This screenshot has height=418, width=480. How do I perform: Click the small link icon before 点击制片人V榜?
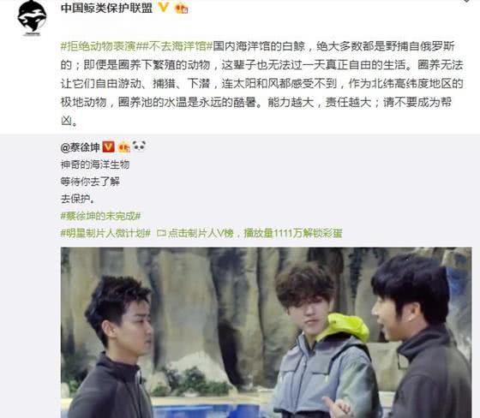coord(161,234)
